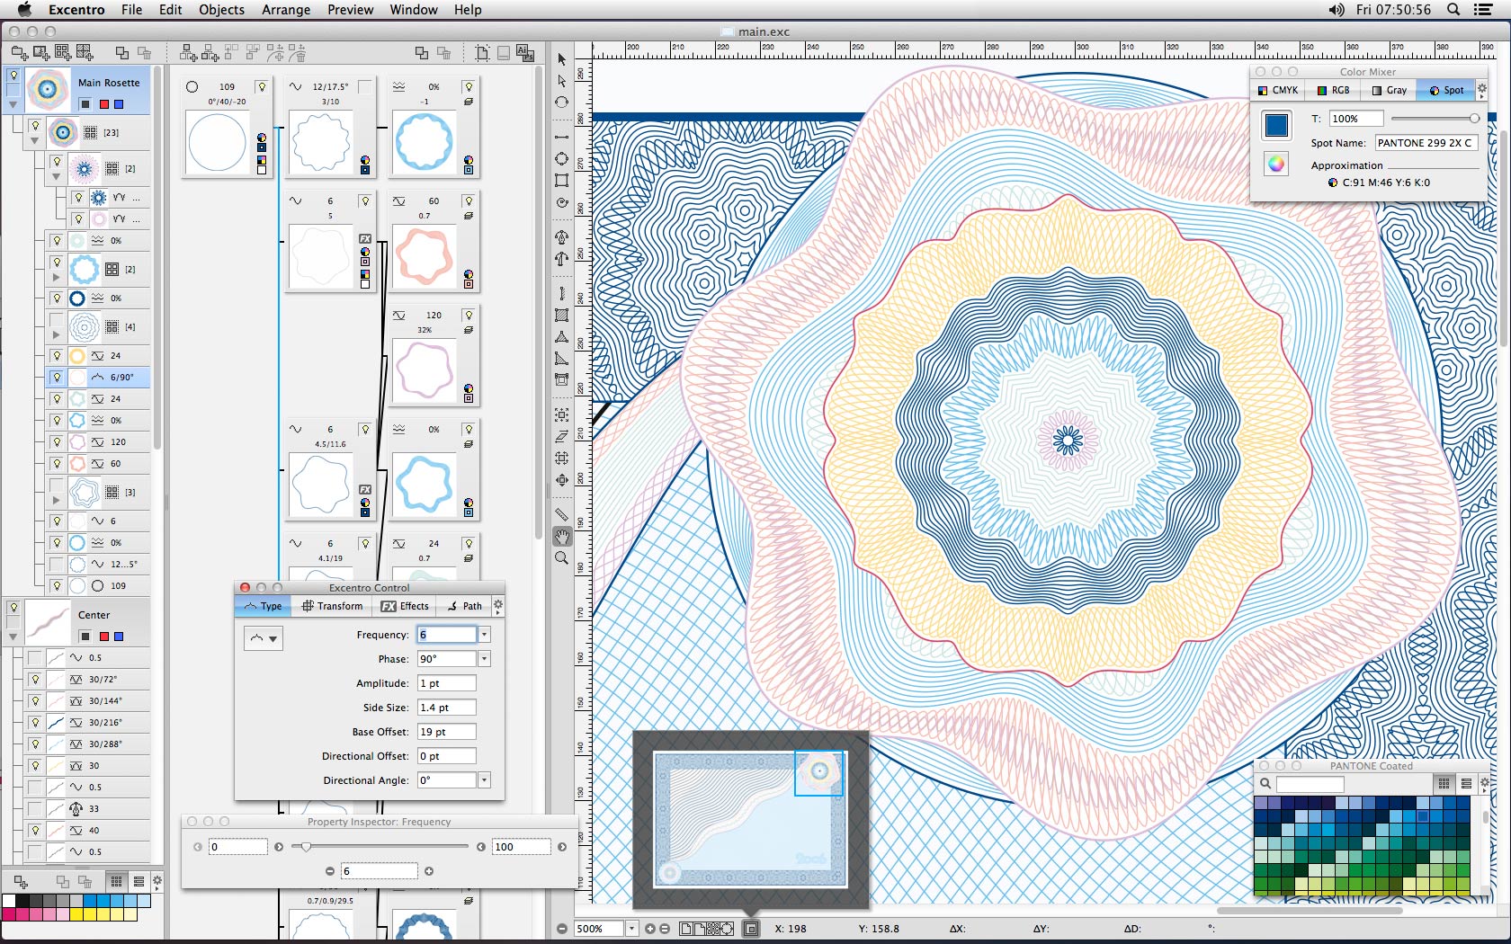The height and width of the screenshot is (944, 1511).
Task: Switch to Path tab in Excentro Control
Action: tap(465, 606)
